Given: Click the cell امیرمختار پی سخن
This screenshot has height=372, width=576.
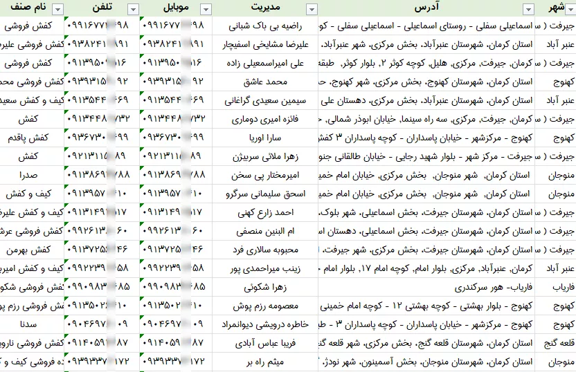Looking at the screenshot, I should 265,176.
